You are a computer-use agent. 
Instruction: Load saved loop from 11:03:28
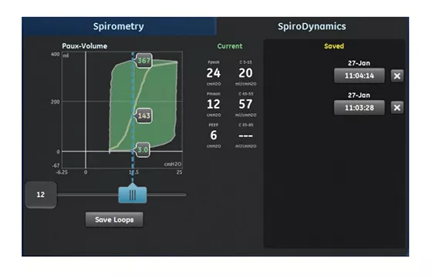click(359, 108)
